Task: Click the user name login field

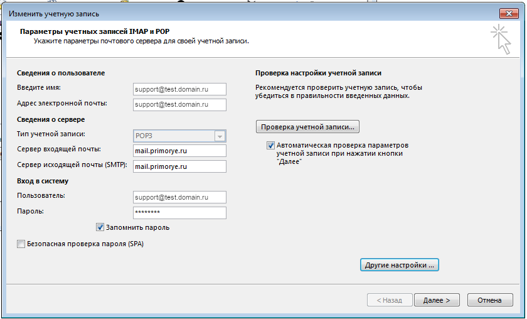Action: click(179, 197)
